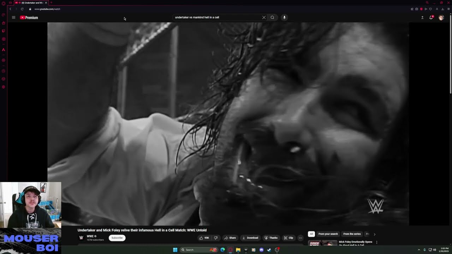The height and width of the screenshot is (254, 452).
Task: Share the WWE Untold video
Action: (x=230, y=238)
